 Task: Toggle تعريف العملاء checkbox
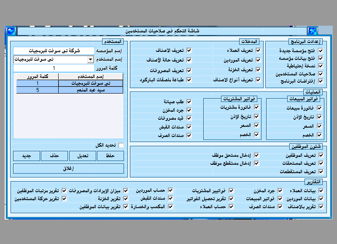tap(258, 50)
